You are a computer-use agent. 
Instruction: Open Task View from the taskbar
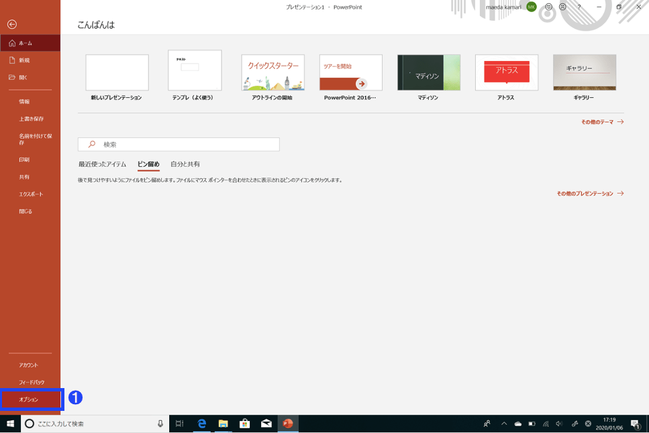tap(179, 424)
